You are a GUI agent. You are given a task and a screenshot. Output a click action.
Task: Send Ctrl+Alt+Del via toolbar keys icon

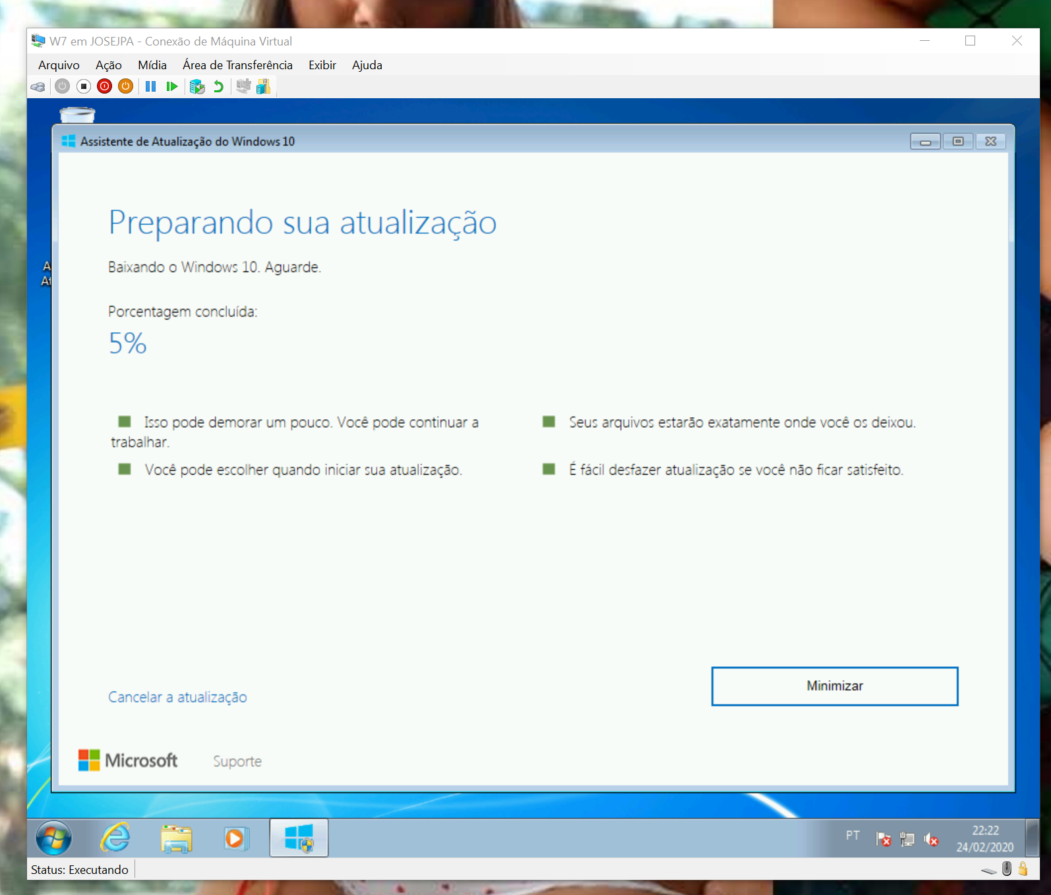[x=38, y=86]
